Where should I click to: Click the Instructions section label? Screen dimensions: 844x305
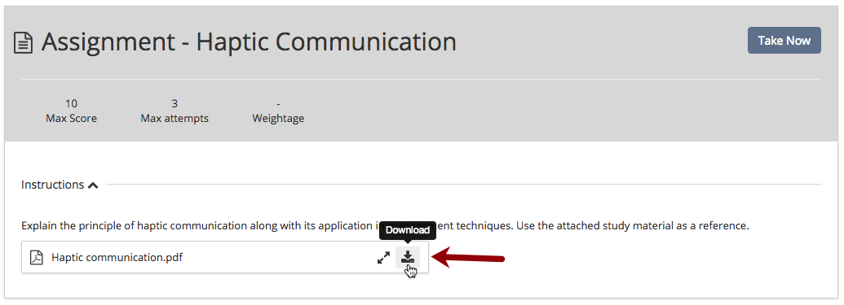53,185
